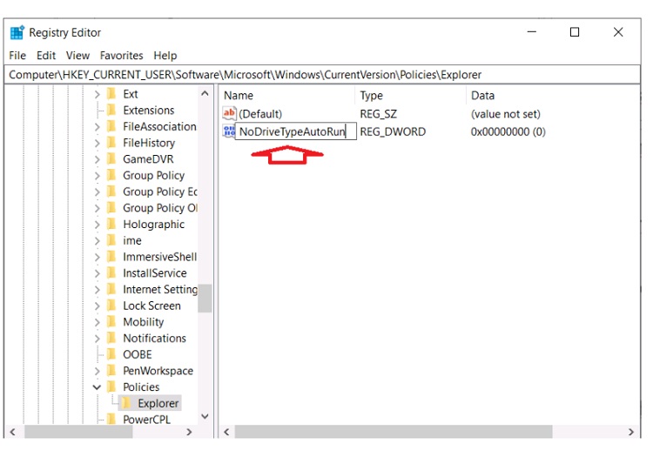Expand the FileAssociation key
This screenshot has height=464, width=653.
pyautogui.click(x=97, y=127)
